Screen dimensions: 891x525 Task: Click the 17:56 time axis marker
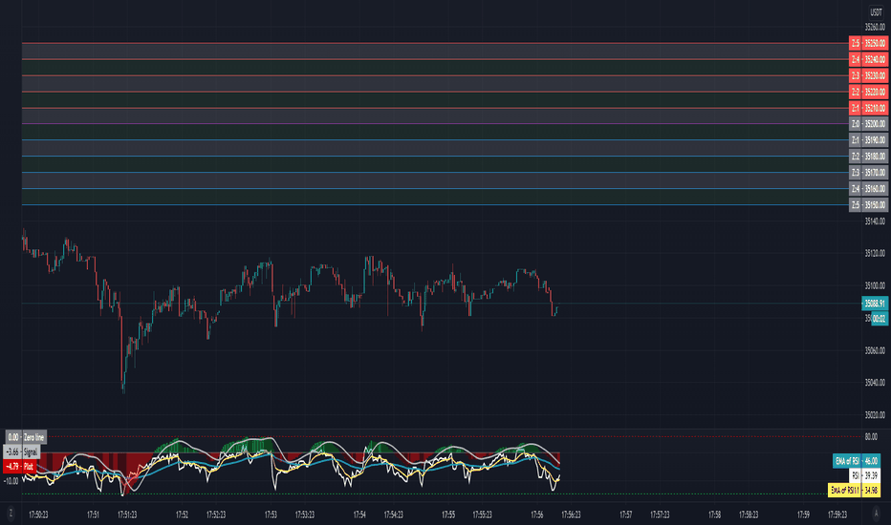pos(537,514)
